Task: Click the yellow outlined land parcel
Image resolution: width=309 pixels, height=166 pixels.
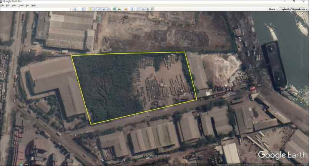Action: click(131, 86)
